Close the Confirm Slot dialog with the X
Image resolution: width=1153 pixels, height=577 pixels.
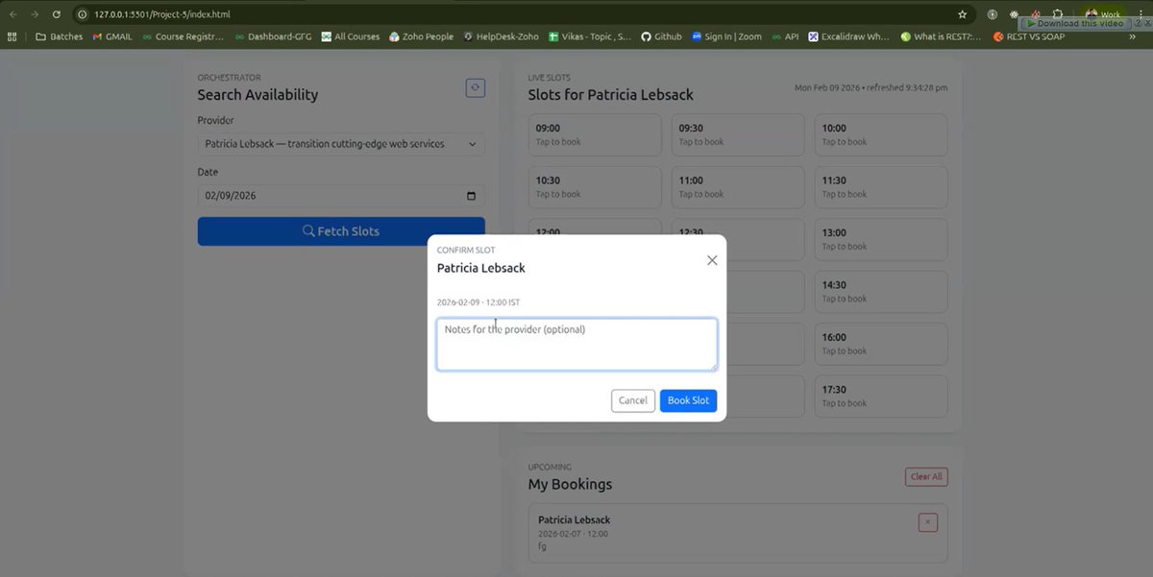click(x=712, y=260)
